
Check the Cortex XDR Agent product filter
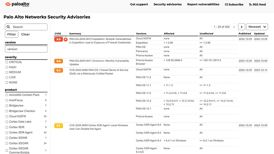click(x=7, y=132)
